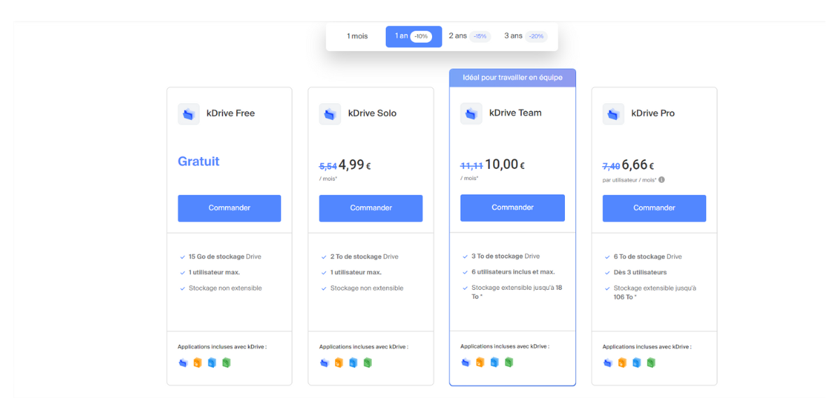This screenshot has height=419, width=839.
Task: Click the -15% discount badge
Action: coord(480,36)
